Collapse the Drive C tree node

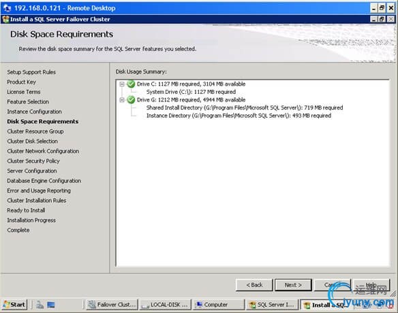122,84
